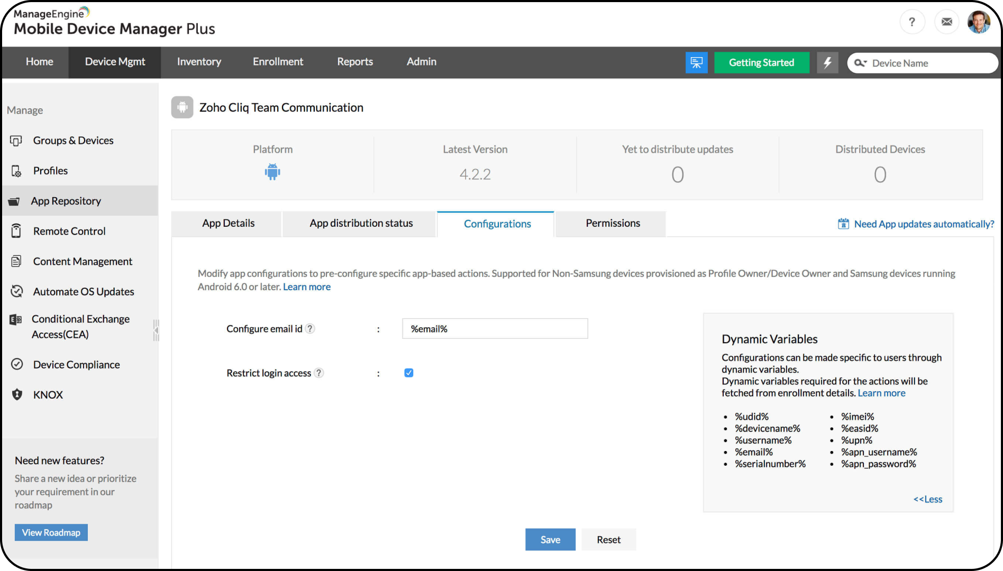Screen dimensions: 1003x571
Task: Click the ManageEngine logo
Action: tap(114, 22)
